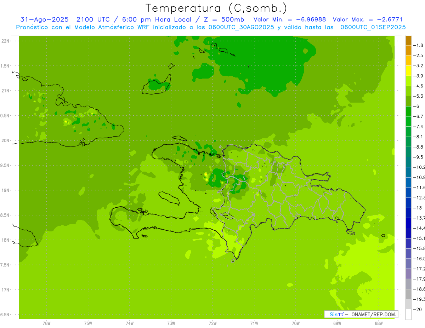Click the '-8.1' colorbar label
425x328 pixels.
coord(418,137)
